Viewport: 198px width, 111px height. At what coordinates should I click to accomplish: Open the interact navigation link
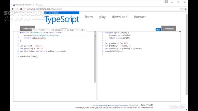(140, 17)
